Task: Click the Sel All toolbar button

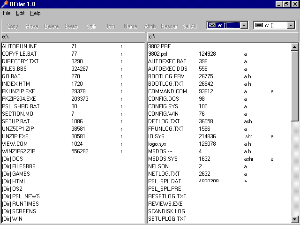Action: coord(189,26)
